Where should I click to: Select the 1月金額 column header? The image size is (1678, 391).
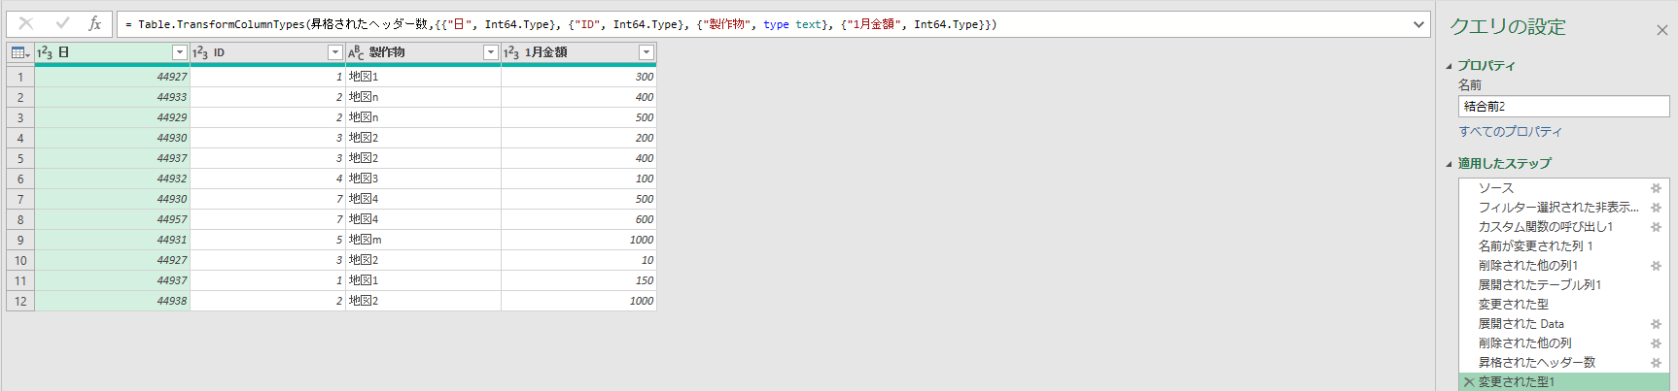pos(578,52)
